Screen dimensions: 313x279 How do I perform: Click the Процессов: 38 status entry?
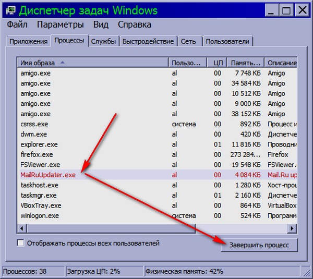pyautogui.click(x=33, y=271)
